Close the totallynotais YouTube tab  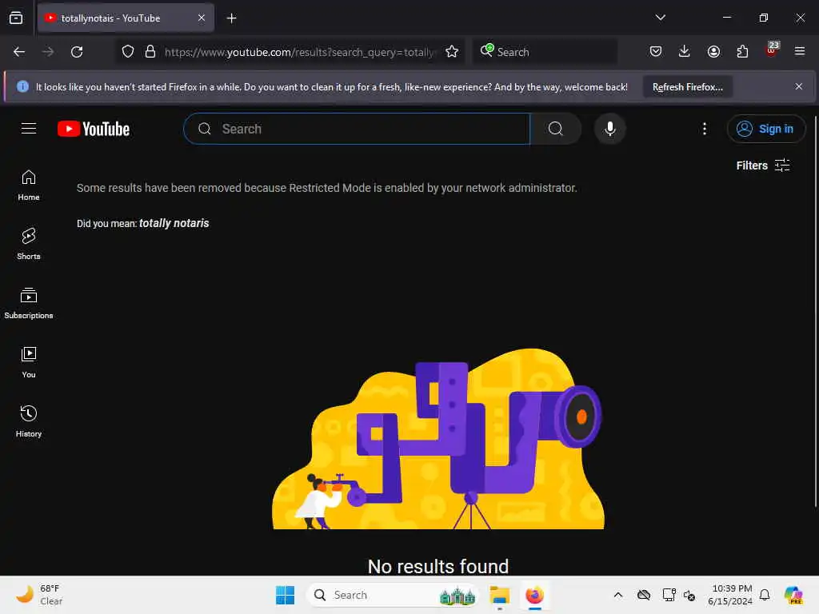pos(202,18)
